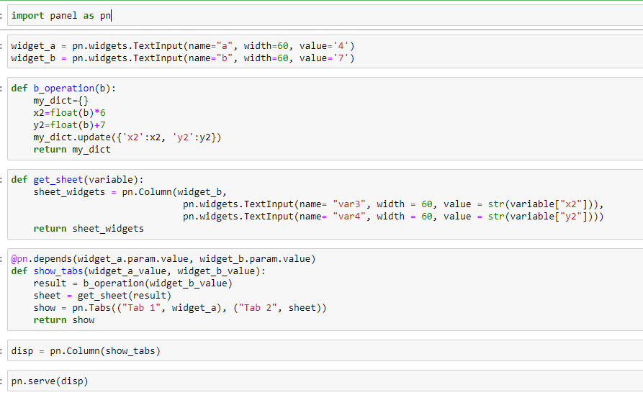Click the line 'show = pn.Tabs(("Tab 1", widget_a)...'
This screenshot has width=643, height=395.
pyautogui.click(x=180, y=308)
